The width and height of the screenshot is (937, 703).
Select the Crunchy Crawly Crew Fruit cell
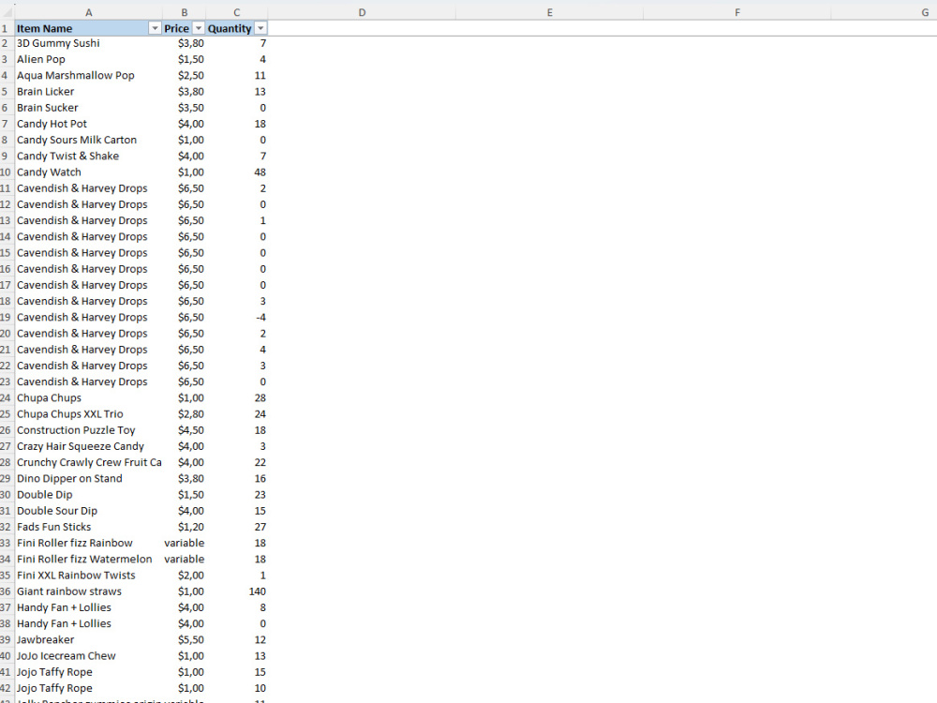click(88, 463)
